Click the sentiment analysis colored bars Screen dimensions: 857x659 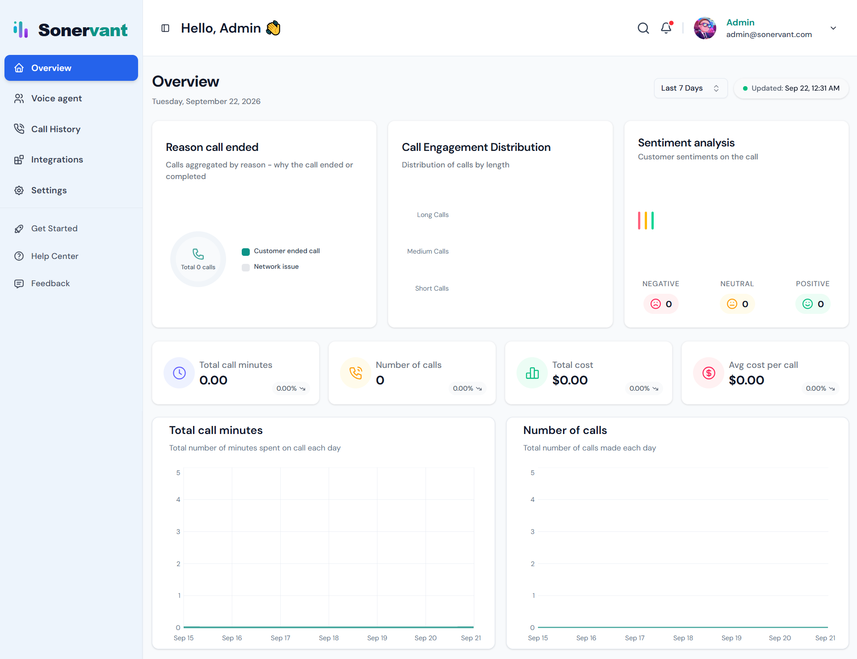click(x=646, y=221)
